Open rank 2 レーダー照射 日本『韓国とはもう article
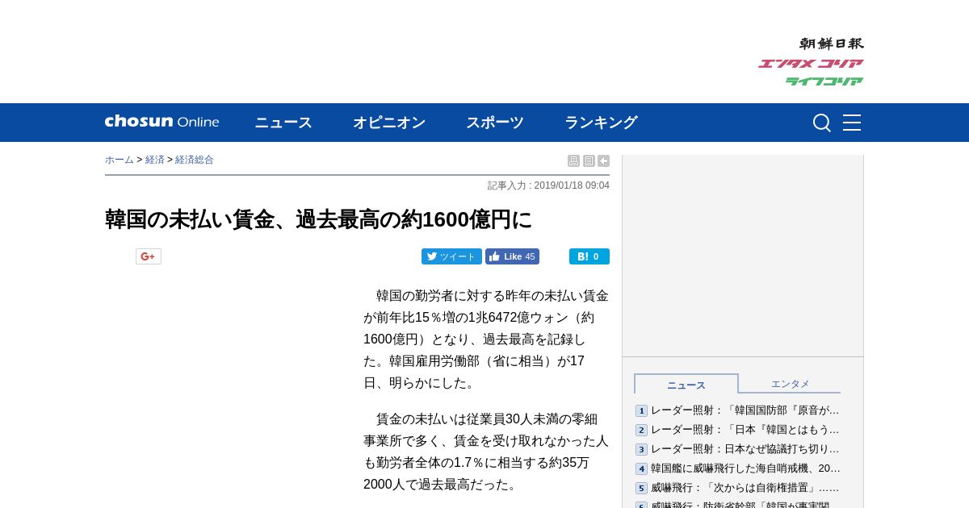This screenshot has height=508, width=969. [745, 430]
